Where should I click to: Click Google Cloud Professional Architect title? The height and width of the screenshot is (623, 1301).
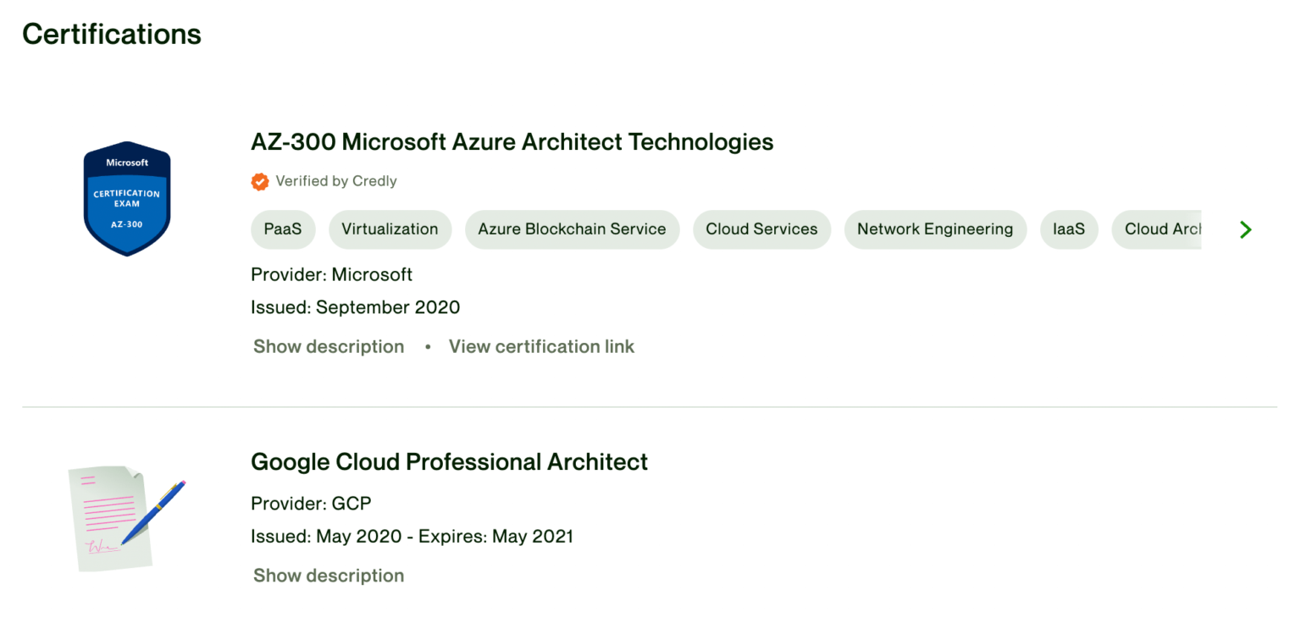[x=449, y=462]
